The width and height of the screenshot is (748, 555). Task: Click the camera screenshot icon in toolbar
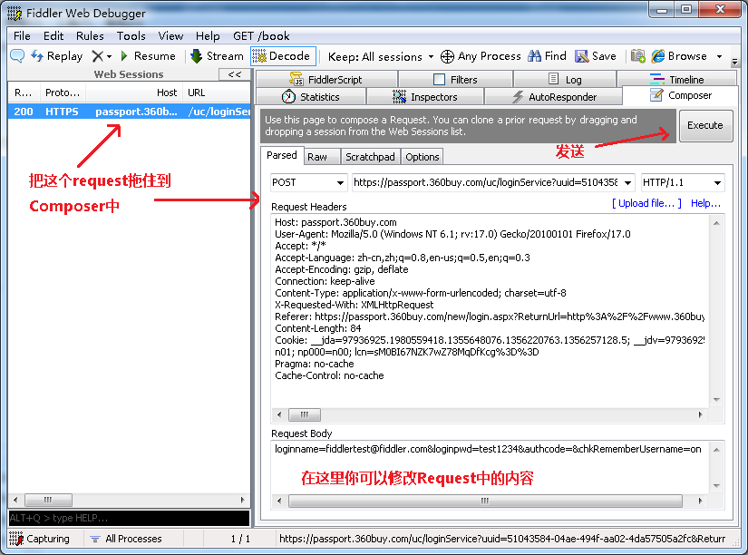click(x=638, y=56)
